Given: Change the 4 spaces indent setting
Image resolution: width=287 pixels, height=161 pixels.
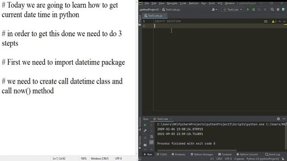Looking at the screenshot, I should point(239,159).
